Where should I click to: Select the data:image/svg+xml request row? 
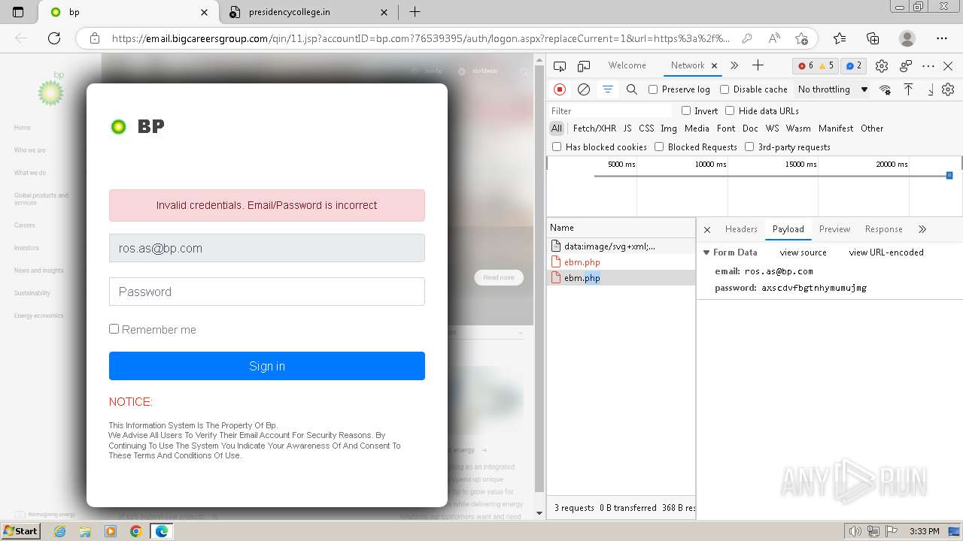(x=621, y=246)
